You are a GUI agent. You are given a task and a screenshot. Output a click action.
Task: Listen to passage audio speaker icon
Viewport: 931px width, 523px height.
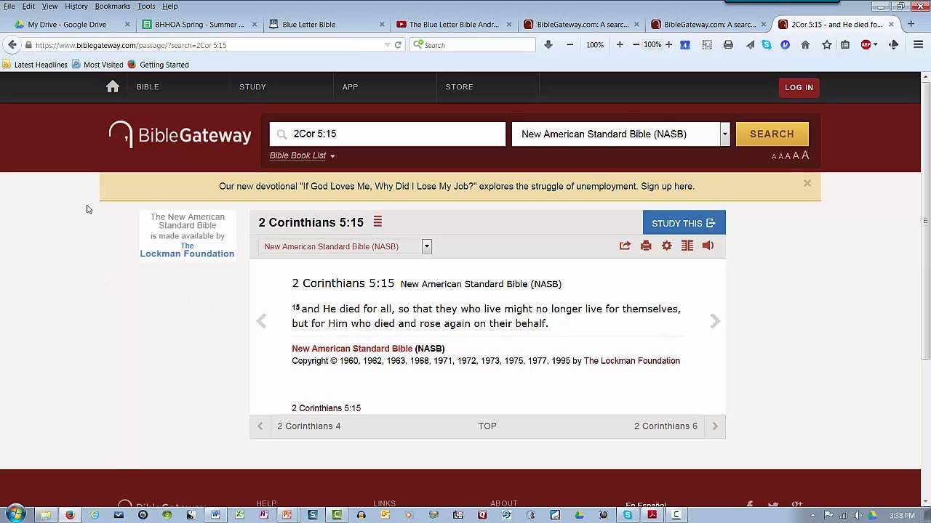pos(708,246)
